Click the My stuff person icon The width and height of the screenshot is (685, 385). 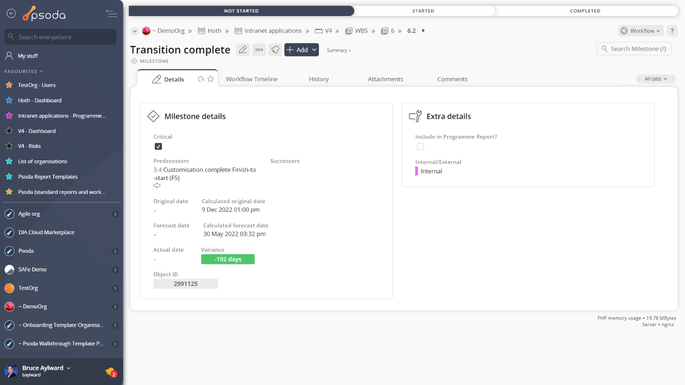tap(9, 56)
